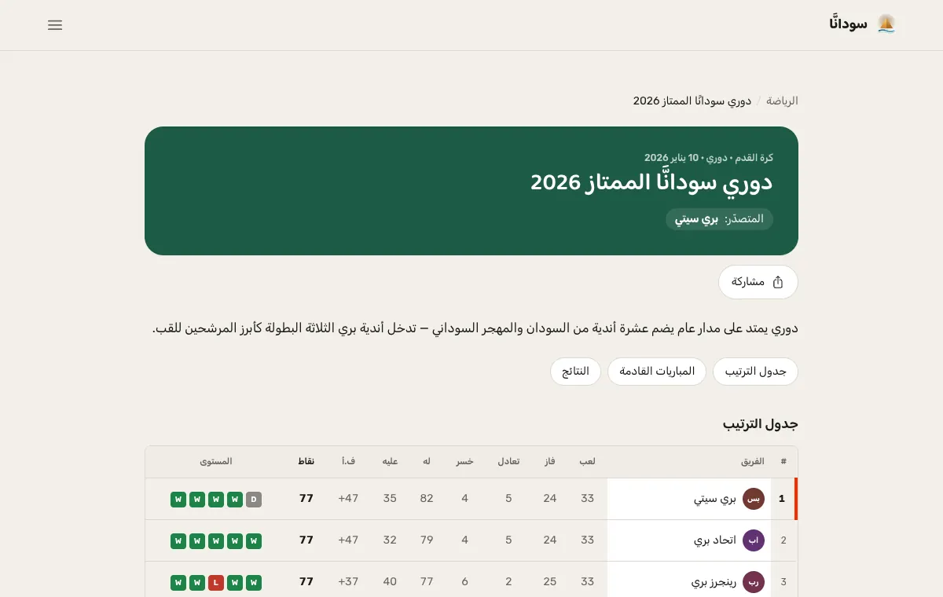Click the grey D form badge for بري سيتي
Viewport: 943px width, 597px height.
(254, 500)
